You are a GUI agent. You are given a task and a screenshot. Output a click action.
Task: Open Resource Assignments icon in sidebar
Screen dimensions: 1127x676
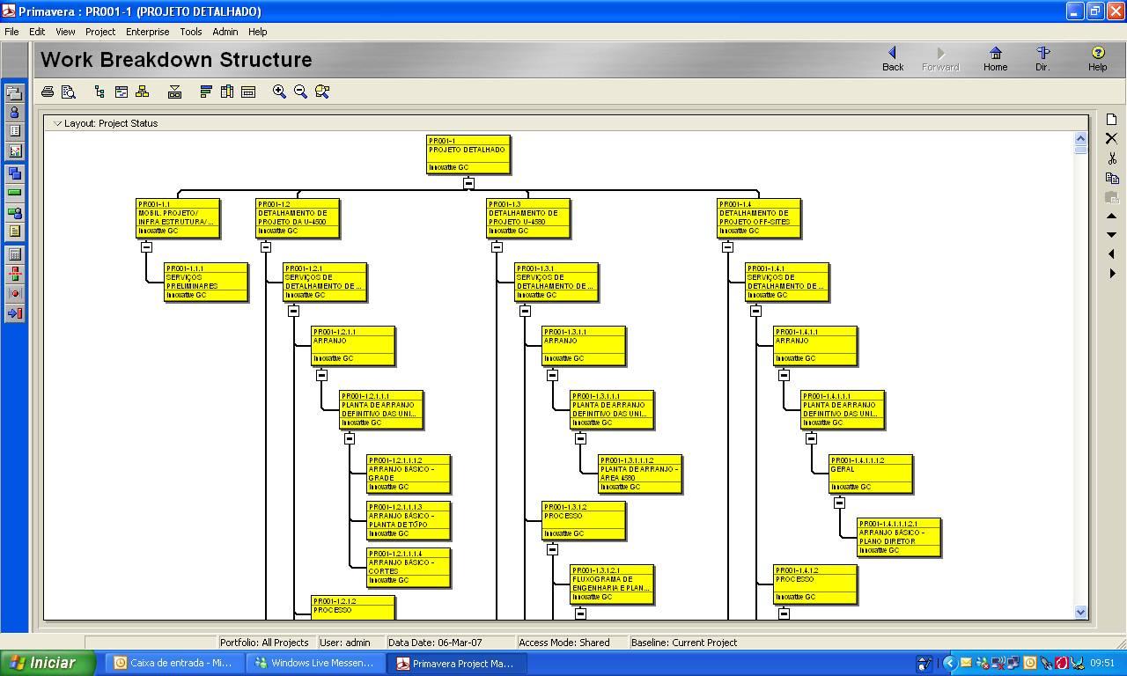coord(14,212)
